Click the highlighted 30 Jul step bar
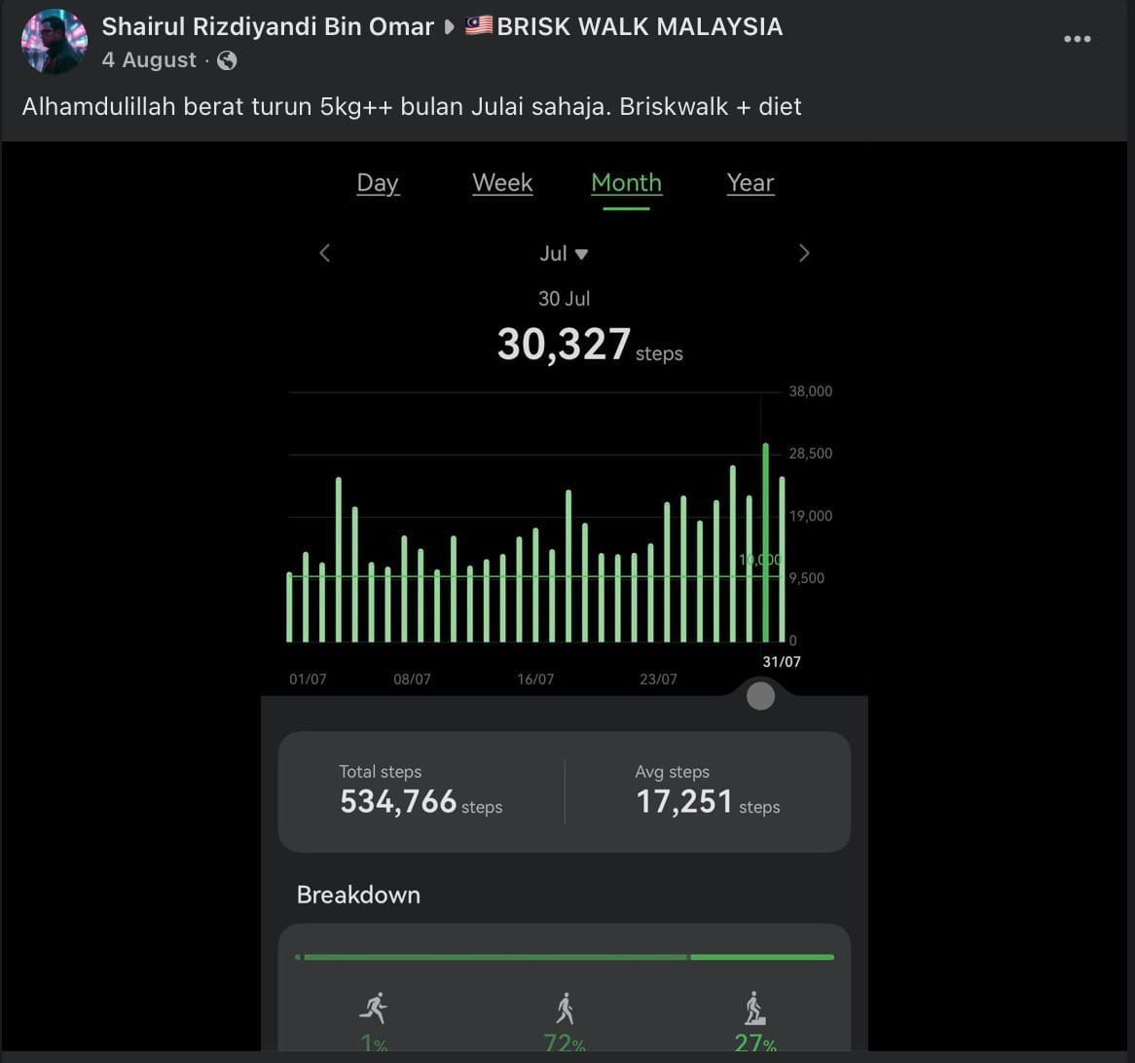 click(x=766, y=542)
